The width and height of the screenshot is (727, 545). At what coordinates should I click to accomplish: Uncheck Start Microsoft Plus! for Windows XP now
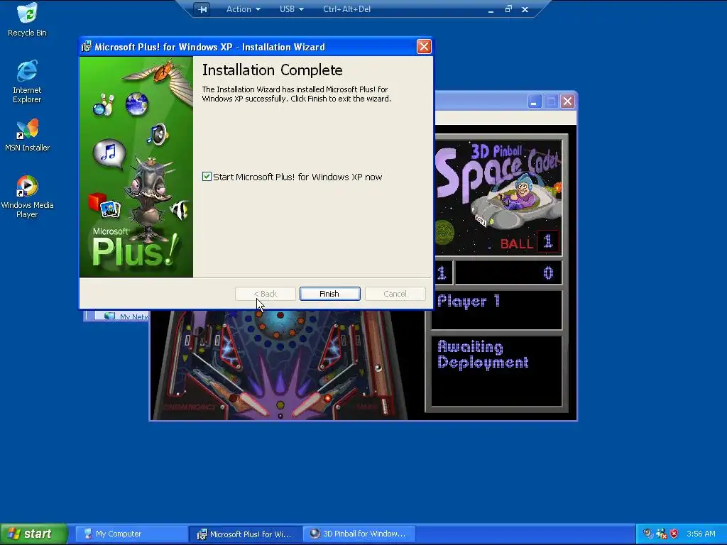coord(207,177)
